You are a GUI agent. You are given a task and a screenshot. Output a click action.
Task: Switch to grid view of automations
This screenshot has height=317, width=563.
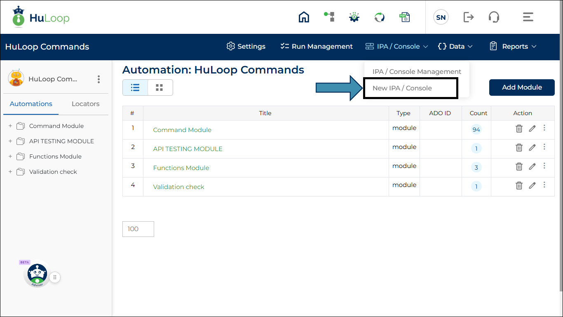click(x=160, y=87)
